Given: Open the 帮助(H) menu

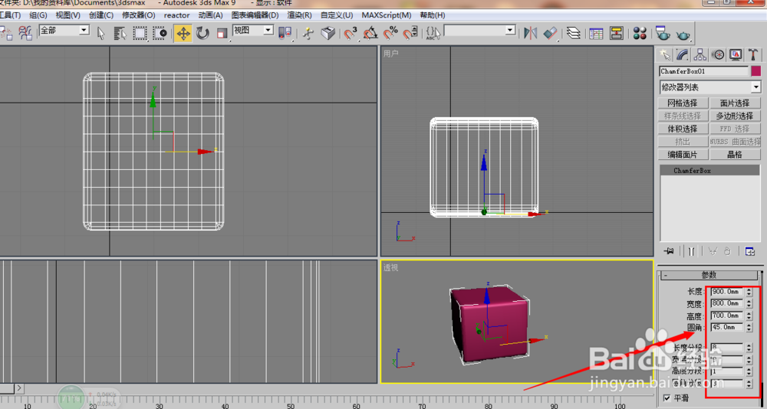Looking at the screenshot, I should tap(433, 15).
